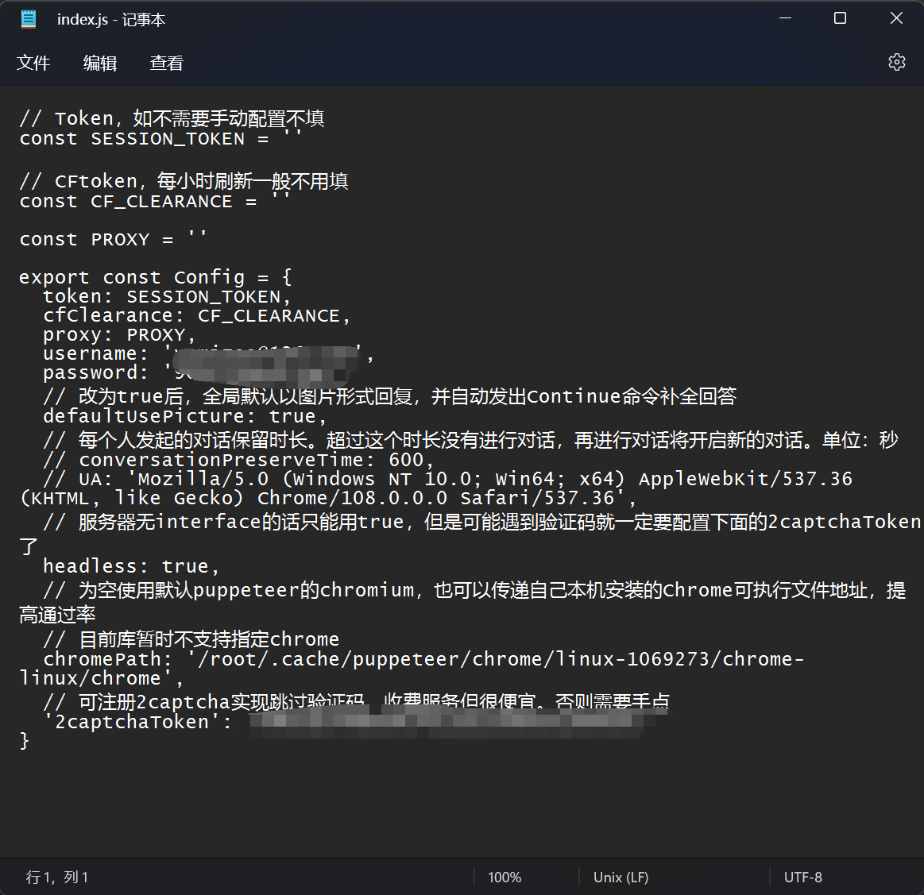Open the 文件 menu
This screenshot has height=895, width=924.
(x=33, y=63)
